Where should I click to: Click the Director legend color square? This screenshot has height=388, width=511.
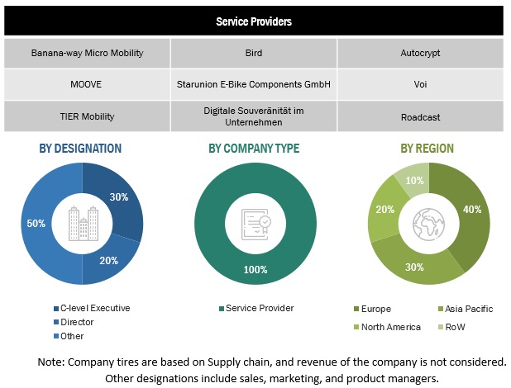tap(55, 322)
